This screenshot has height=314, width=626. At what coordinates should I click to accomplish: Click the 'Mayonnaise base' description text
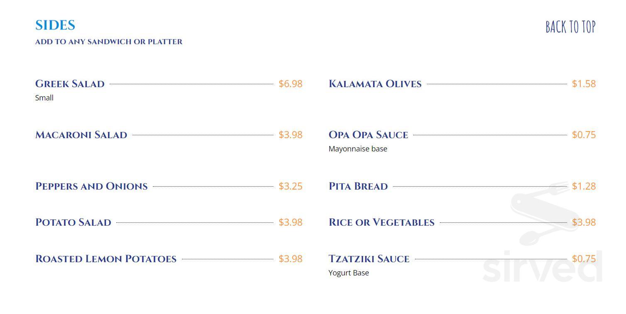pos(358,148)
